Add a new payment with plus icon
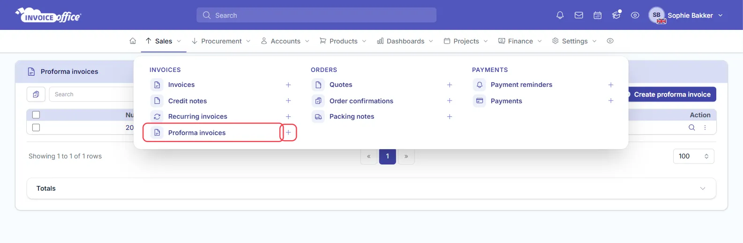743x243 pixels. [x=611, y=101]
